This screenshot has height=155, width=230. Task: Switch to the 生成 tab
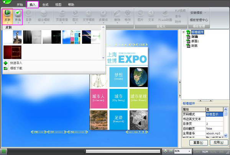45,5
